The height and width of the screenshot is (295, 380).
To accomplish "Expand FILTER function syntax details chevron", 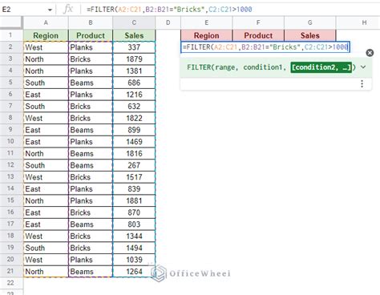I will (x=363, y=67).
